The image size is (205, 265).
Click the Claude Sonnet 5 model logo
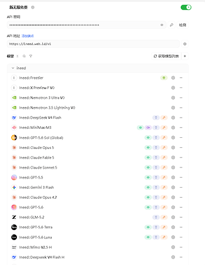point(14,167)
